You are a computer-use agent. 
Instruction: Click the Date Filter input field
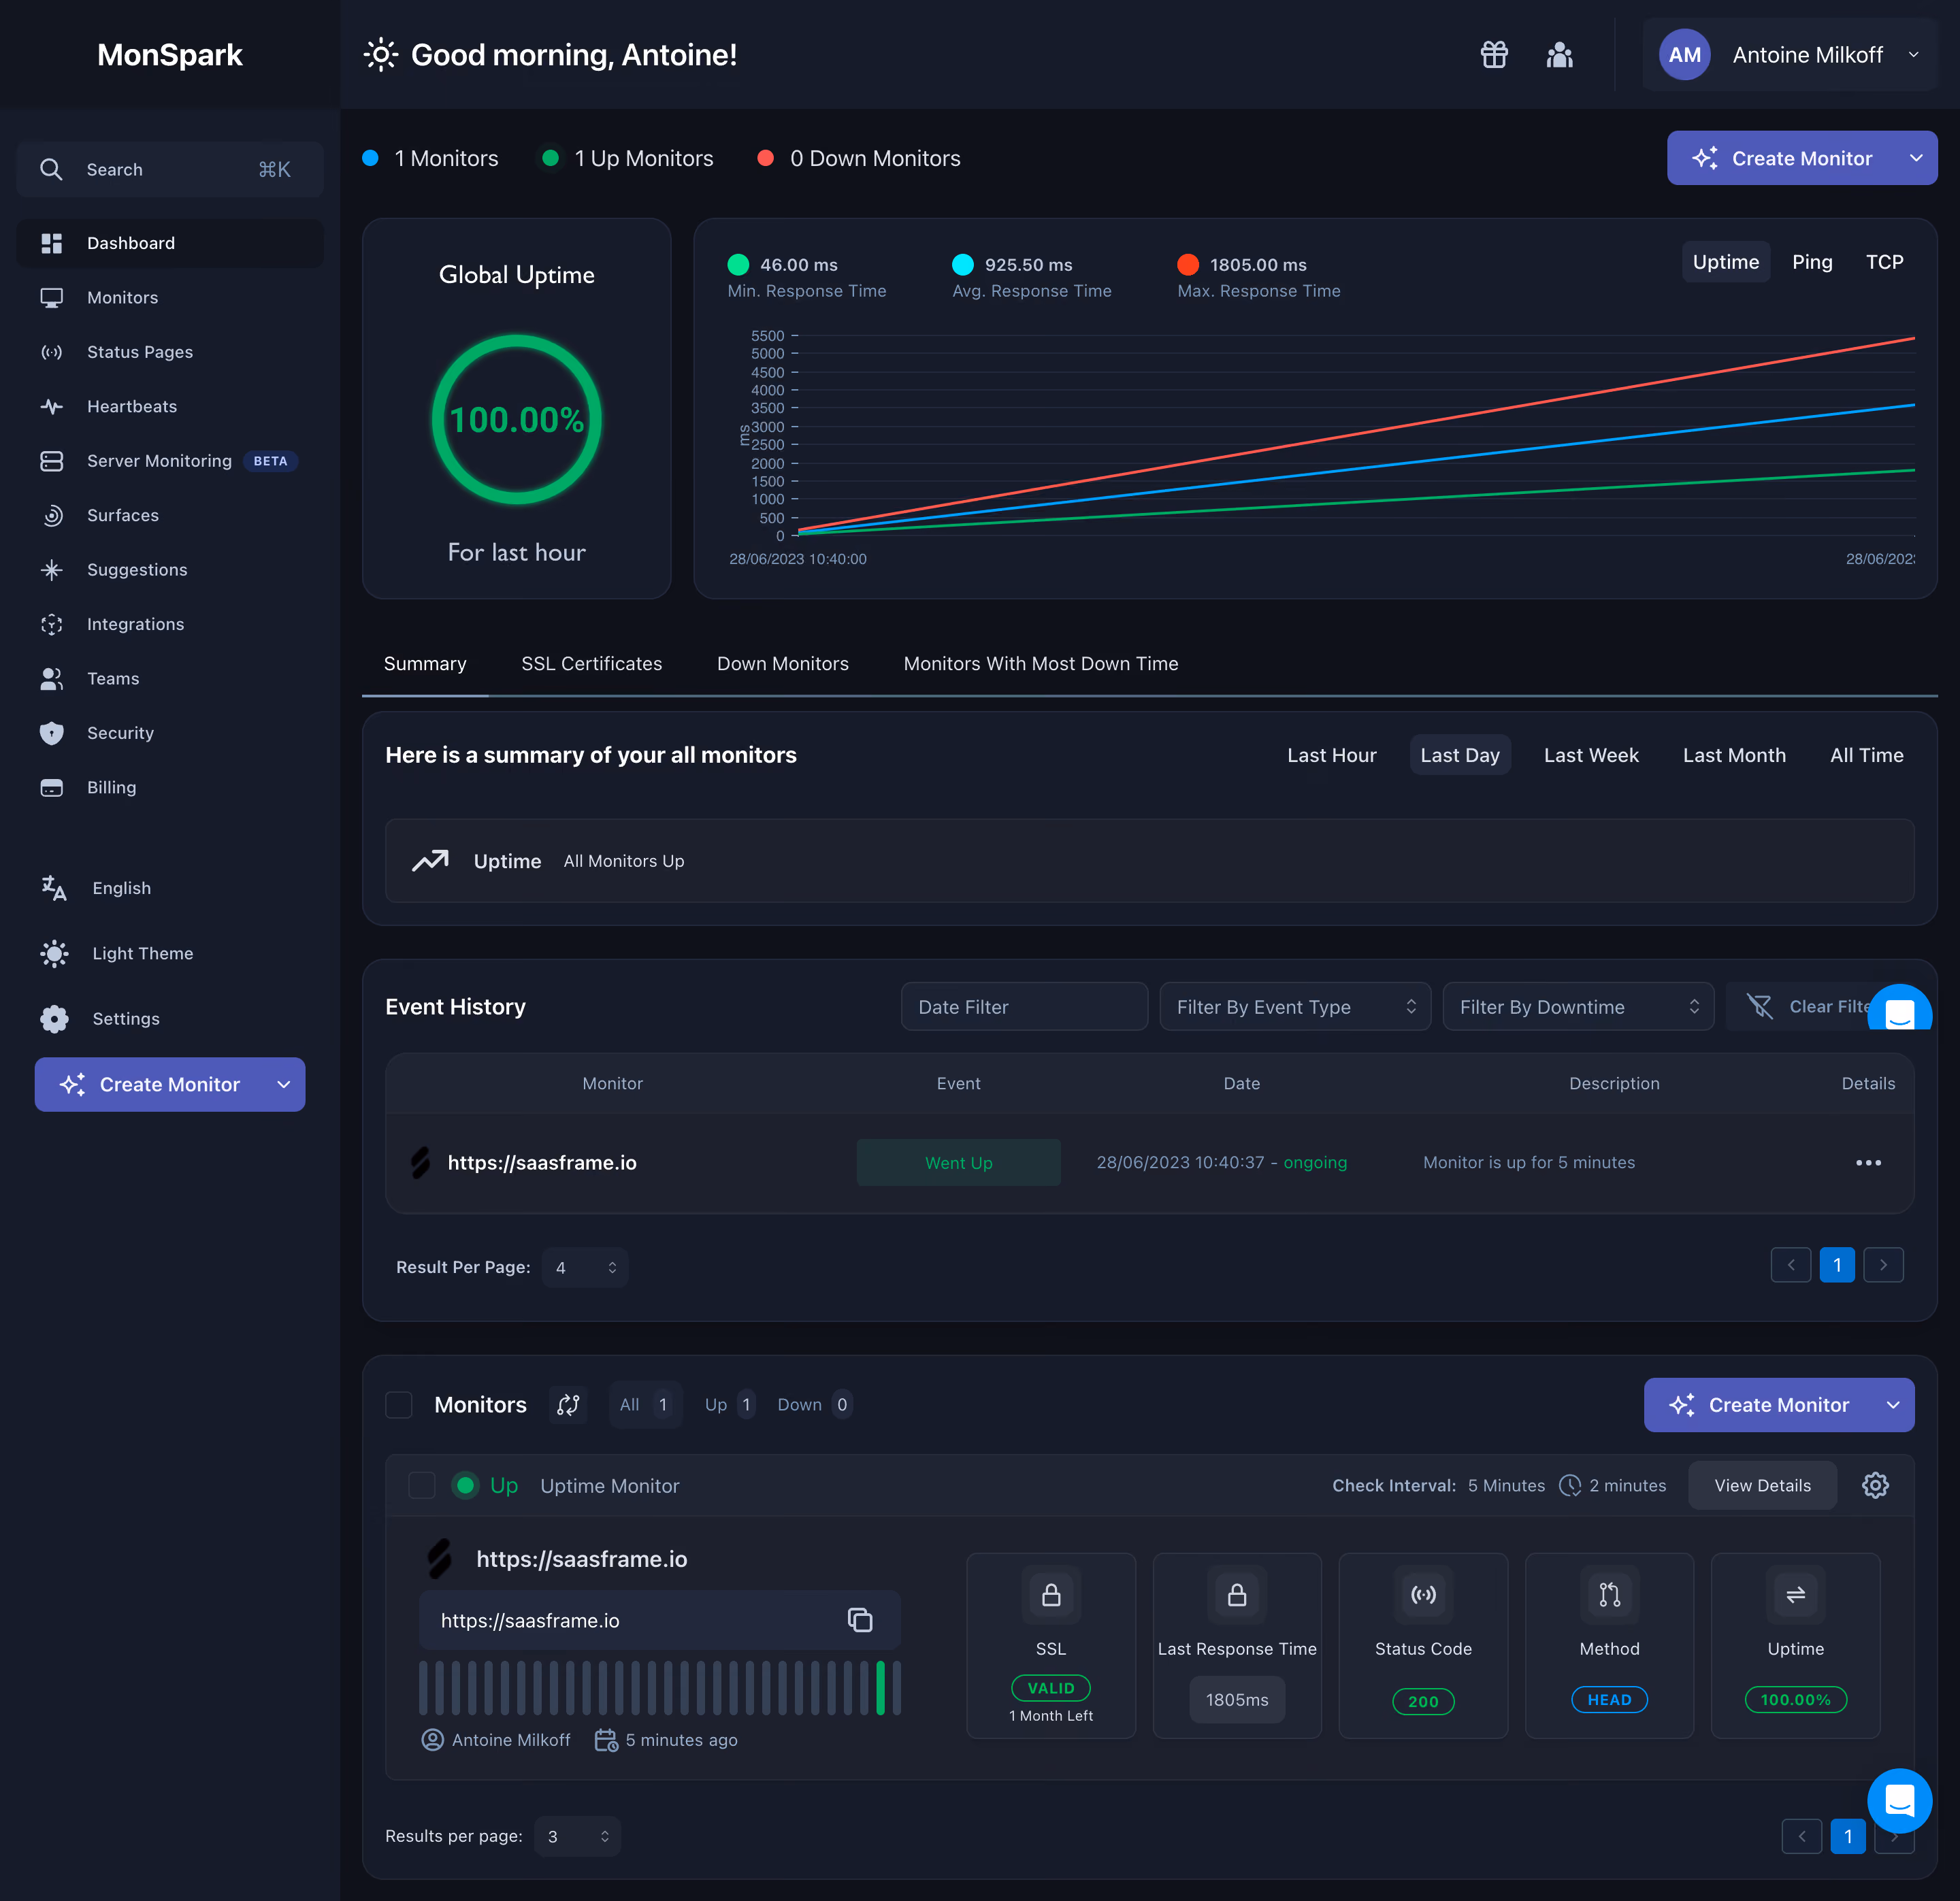point(1024,1007)
